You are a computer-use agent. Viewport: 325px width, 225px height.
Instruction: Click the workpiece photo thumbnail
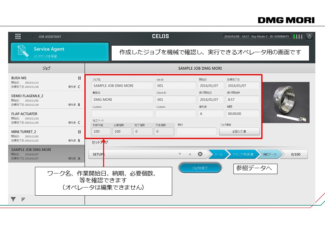(x=286, y=102)
